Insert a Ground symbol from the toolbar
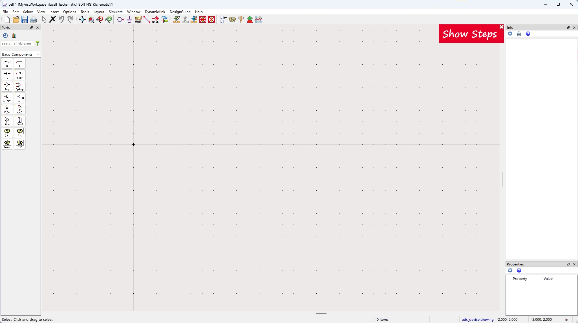 pos(129,19)
